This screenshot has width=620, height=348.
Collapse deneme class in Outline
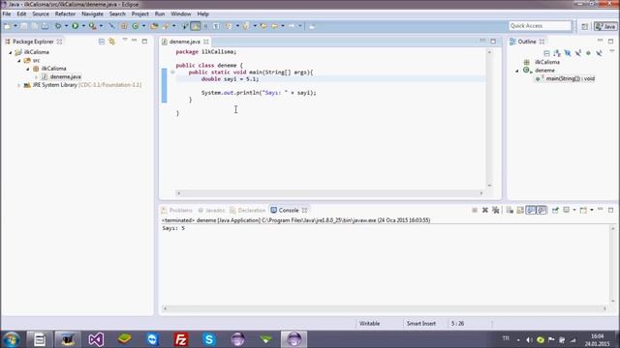coord(516,71)
